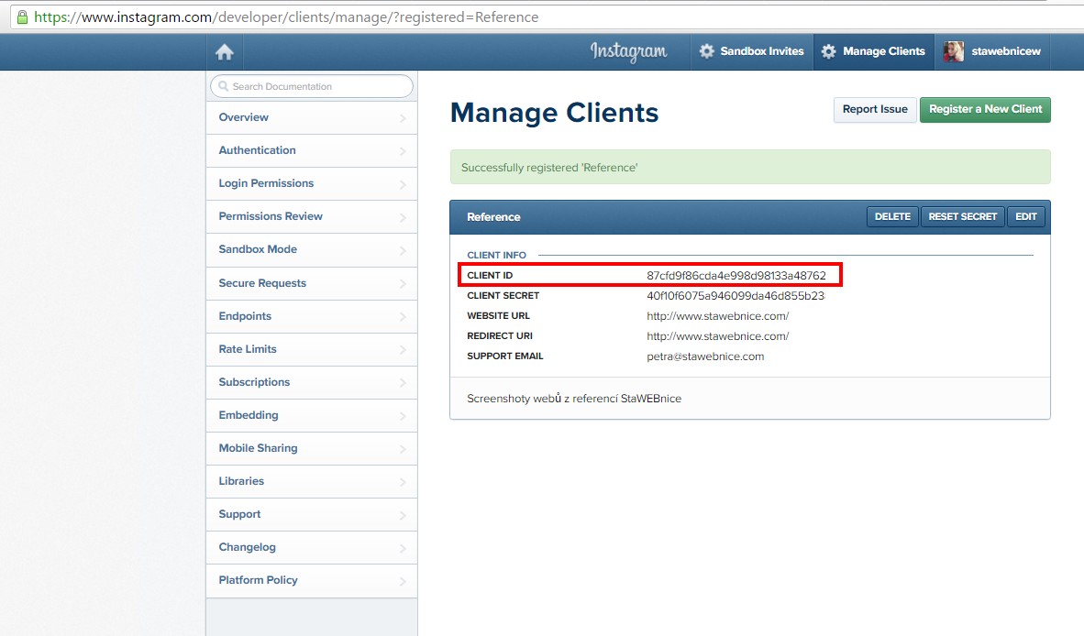Screen dimensions: 1084x636
Task: Click the Sandbox Invites gear icon
Action: [x=706, y=51]
